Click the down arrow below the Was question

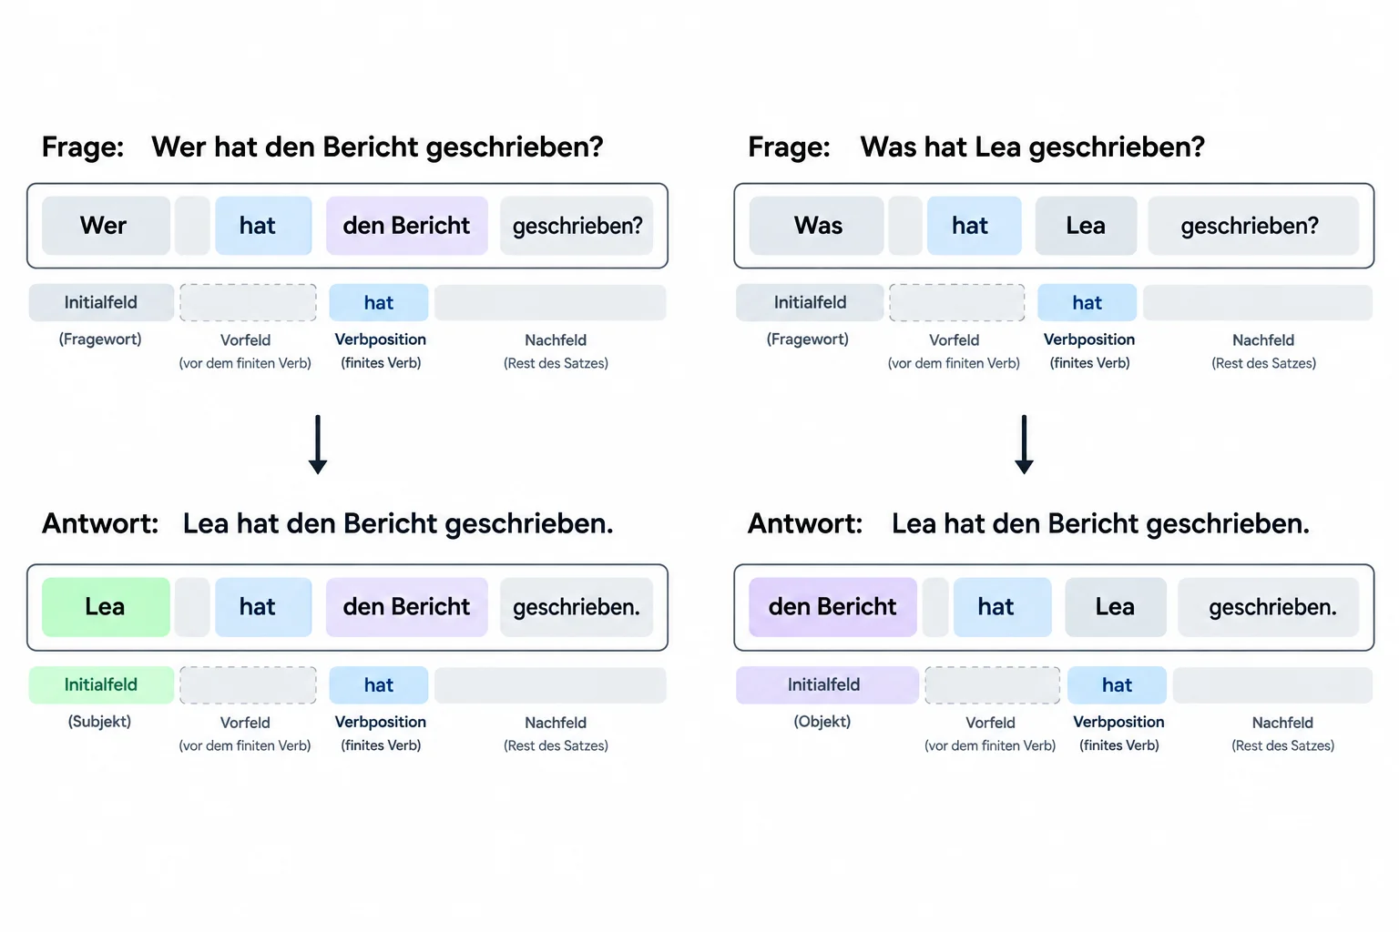pyautogui.click(x=1024, y=444)
